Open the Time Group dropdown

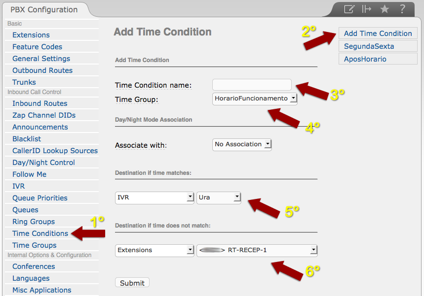[255, 99]
